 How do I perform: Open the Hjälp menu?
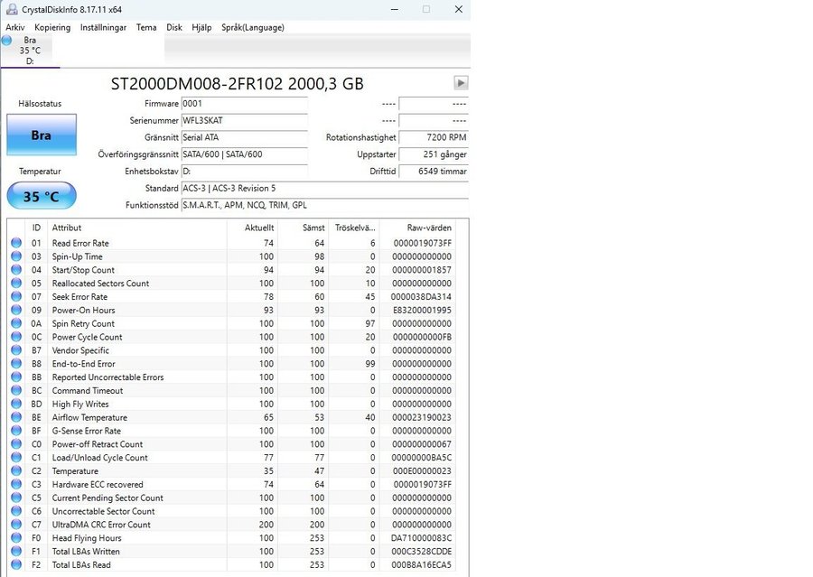(x=201, y=27)
